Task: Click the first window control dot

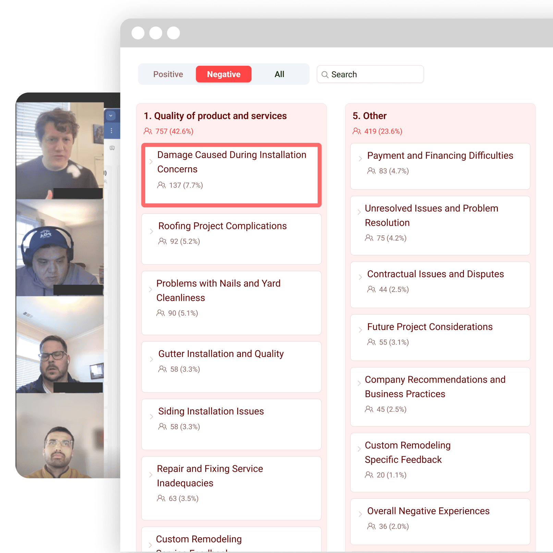Action: pyautogui.click(x=138, y=33)
